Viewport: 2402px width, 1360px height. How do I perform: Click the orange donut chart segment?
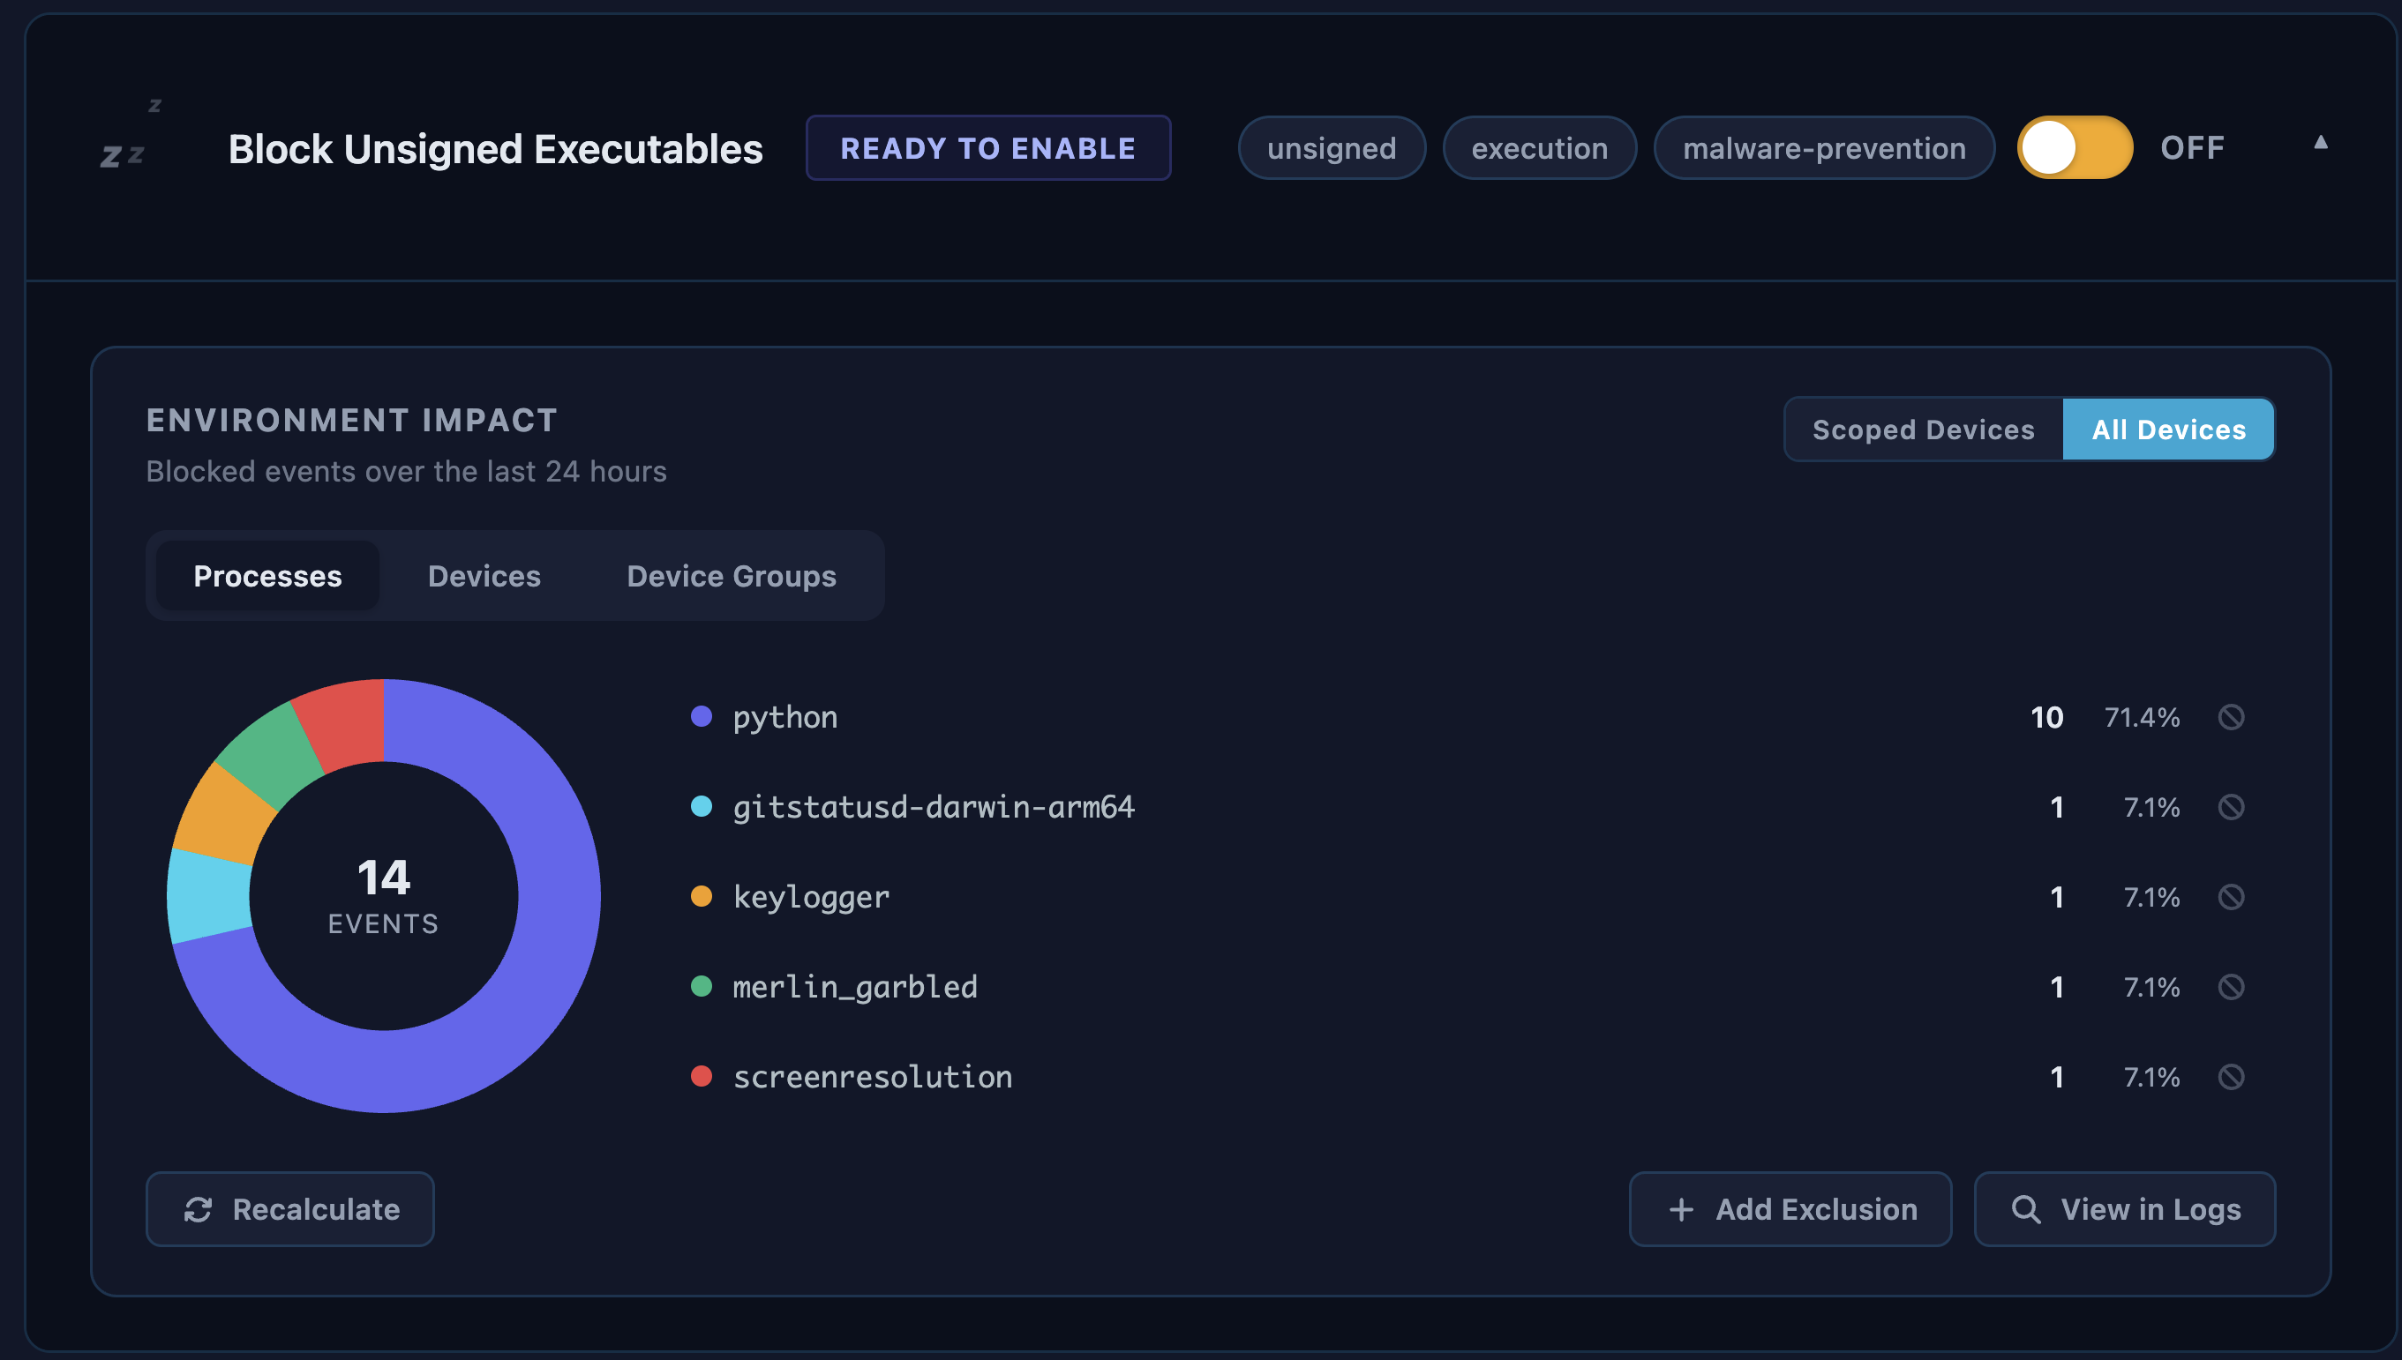point(224,815)
